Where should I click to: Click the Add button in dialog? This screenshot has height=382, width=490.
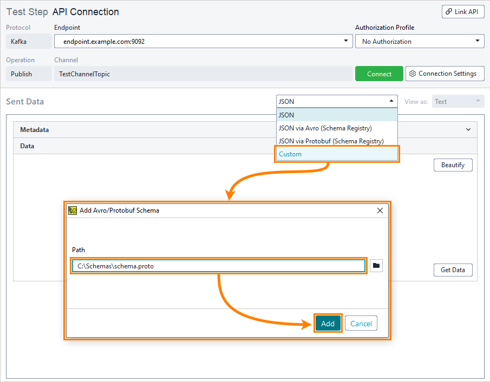click(328, 324)
